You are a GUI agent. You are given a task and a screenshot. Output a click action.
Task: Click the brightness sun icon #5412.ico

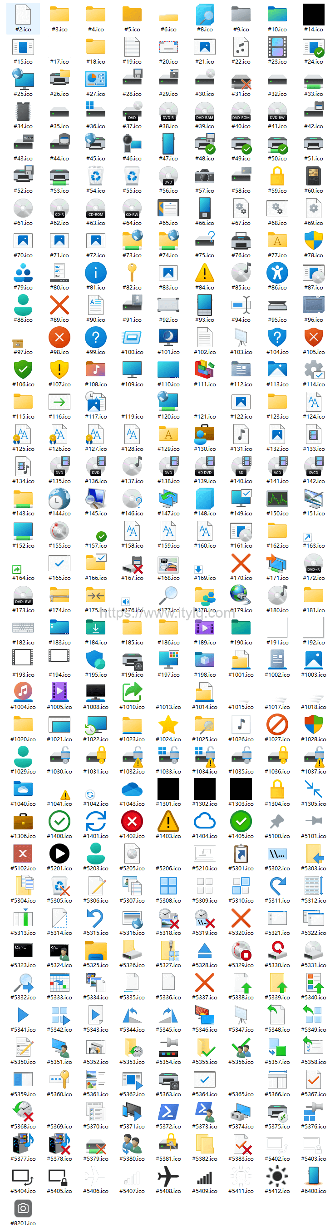[x=277, y=1177]
